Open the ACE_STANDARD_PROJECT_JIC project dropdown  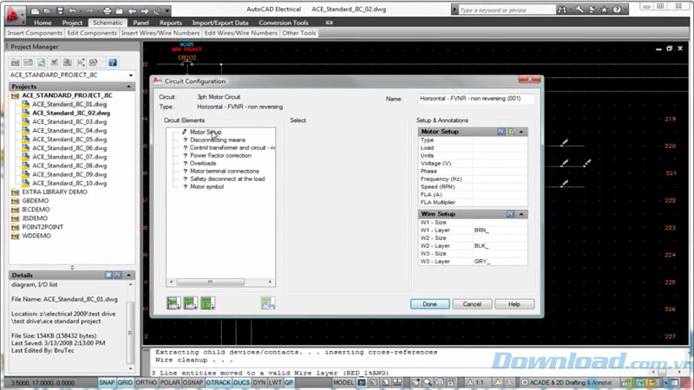click(131, 75)
